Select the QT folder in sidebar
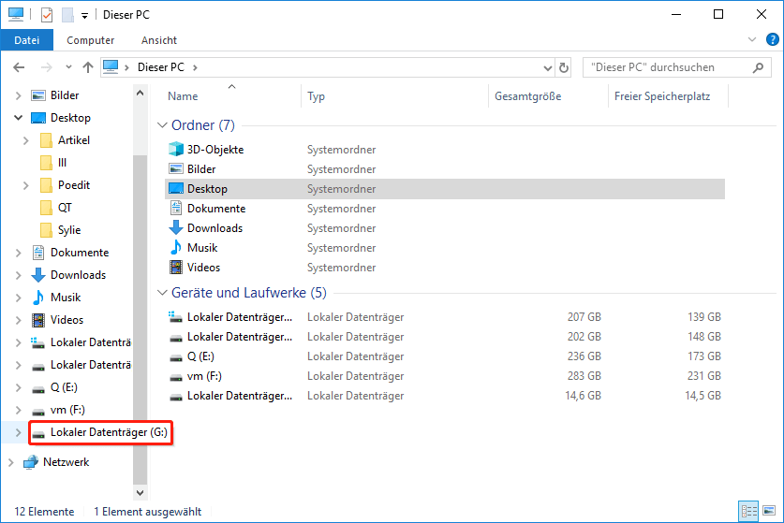The image size is (784, 523). pos(65,208)
